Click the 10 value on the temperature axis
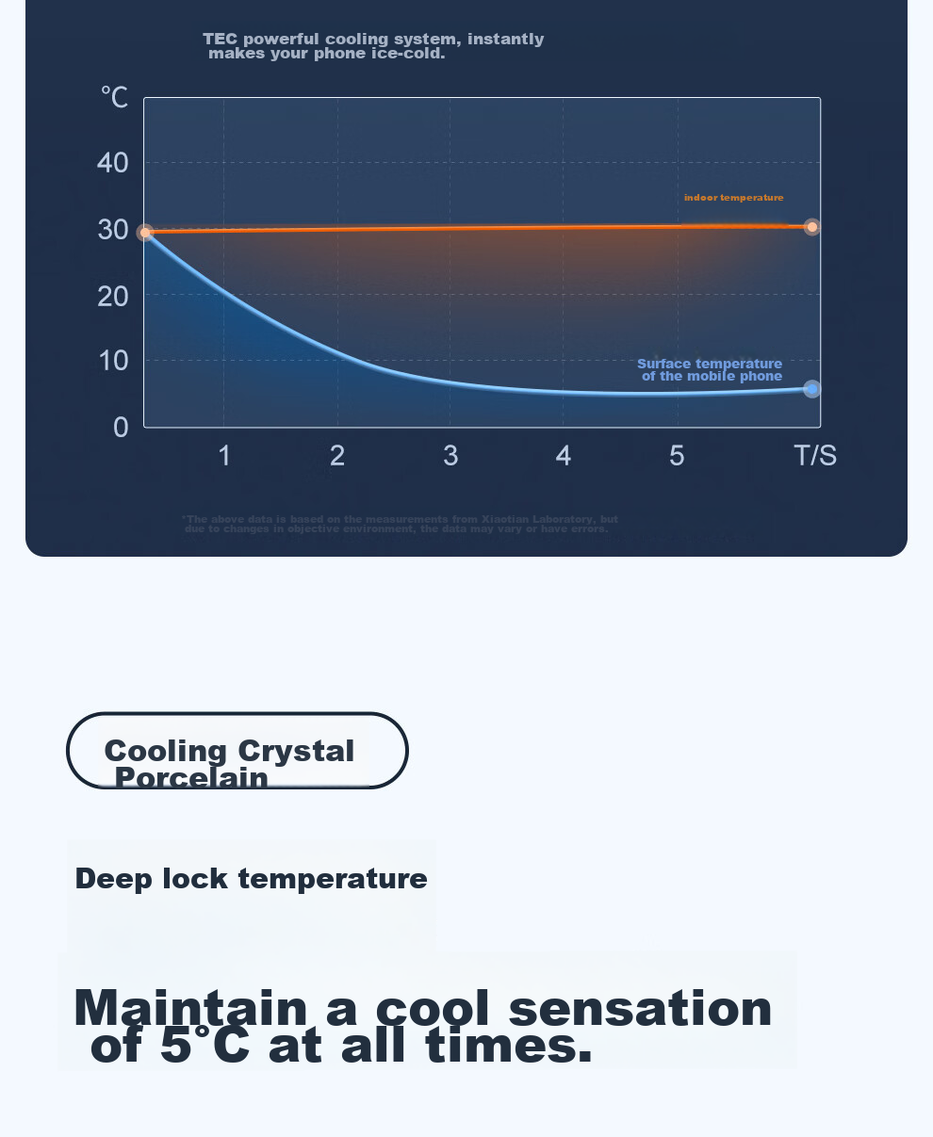The width and height of the screenshot is (933, 1137). (x=113, y=361)
